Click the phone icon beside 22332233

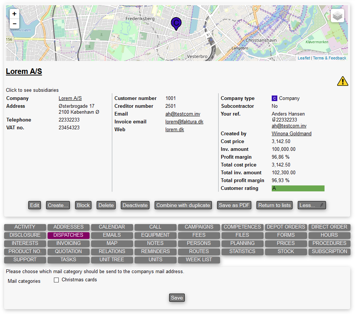(x=274, y=120)
